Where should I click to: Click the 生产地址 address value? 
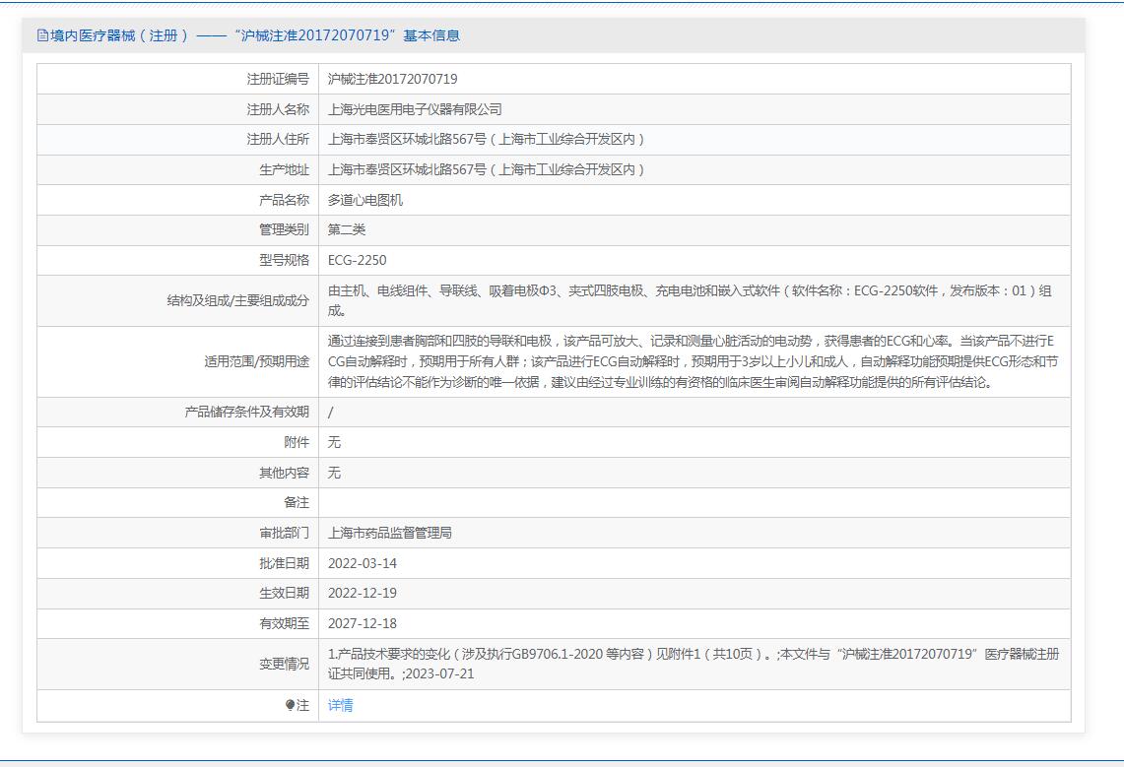(486, 169)
